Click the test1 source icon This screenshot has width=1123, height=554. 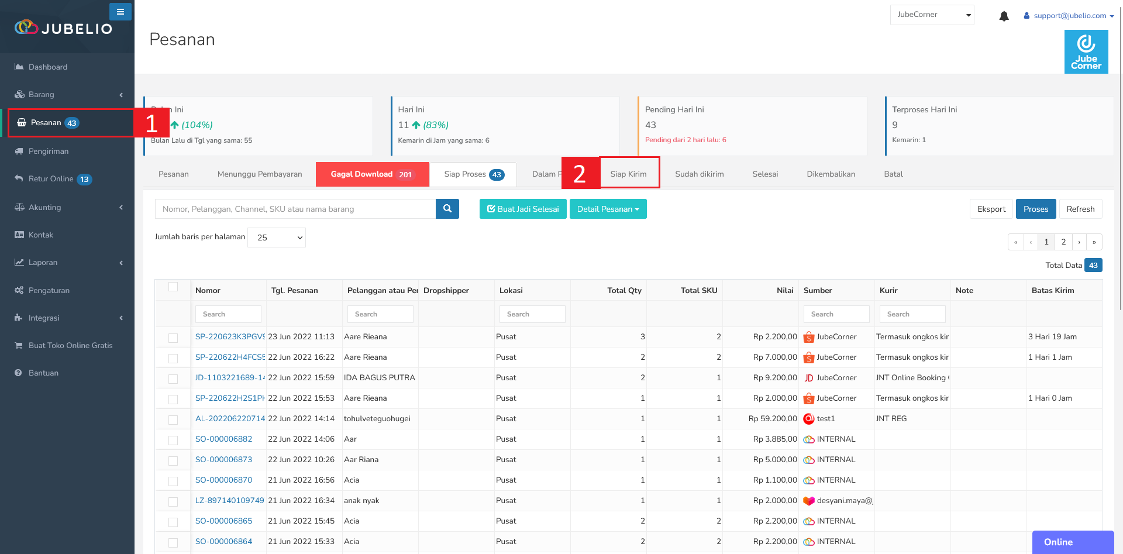coord(809,419)
